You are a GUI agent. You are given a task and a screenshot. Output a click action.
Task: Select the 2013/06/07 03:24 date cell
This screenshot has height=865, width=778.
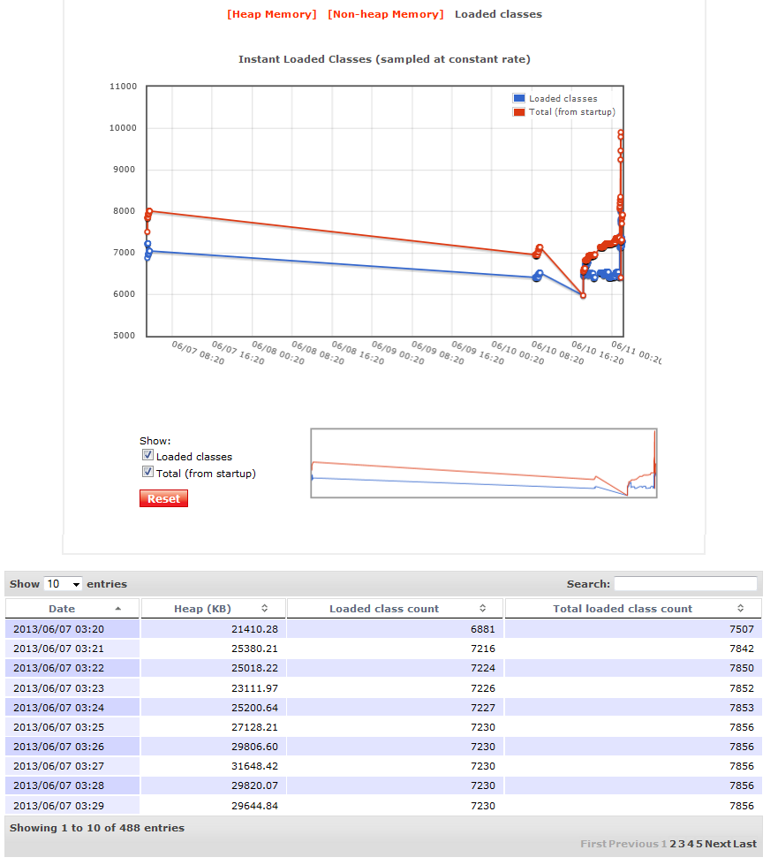72,707
